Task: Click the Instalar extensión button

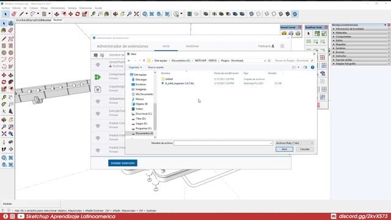Action: pos(123,163)
